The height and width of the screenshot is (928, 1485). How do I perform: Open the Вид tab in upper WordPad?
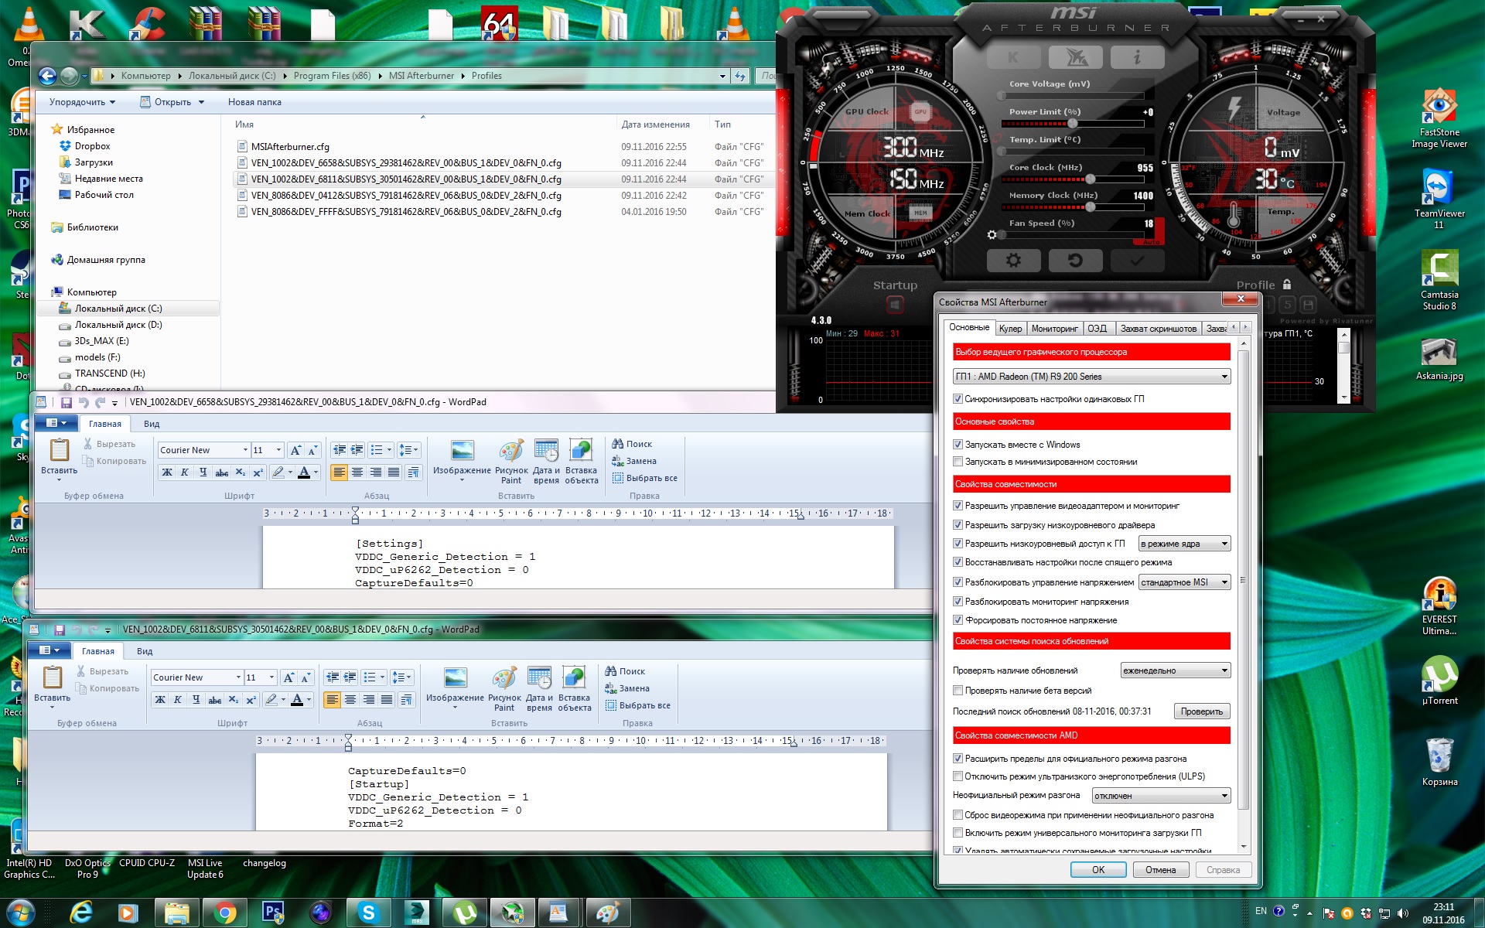pyautogui.click(x=152, y=424)
